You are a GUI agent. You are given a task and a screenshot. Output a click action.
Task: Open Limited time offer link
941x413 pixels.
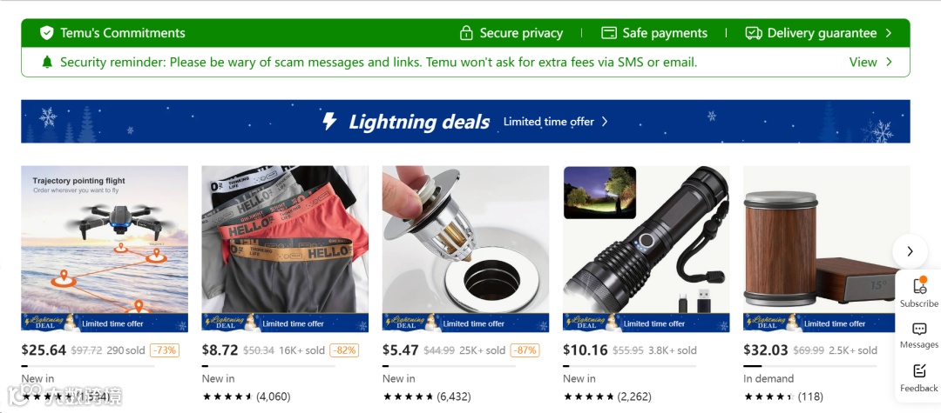coord(555,122)
